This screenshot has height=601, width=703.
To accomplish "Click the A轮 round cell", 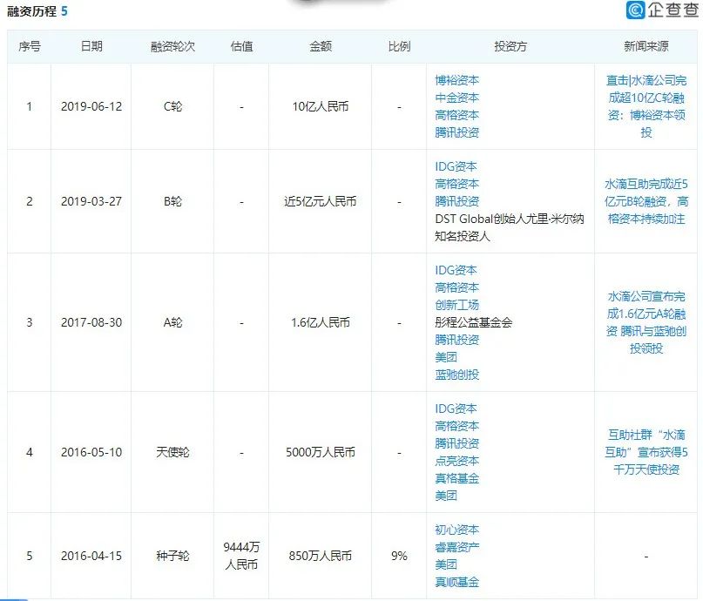I will point(172,322).
